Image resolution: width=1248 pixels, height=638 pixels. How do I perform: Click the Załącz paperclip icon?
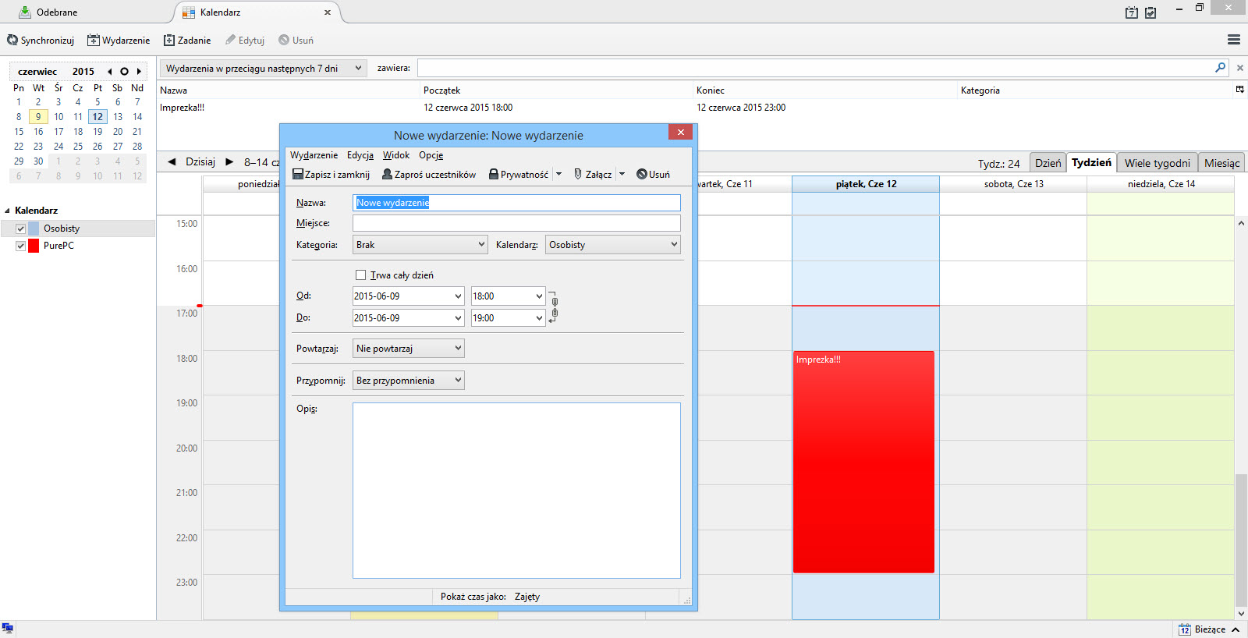(578, 174)
